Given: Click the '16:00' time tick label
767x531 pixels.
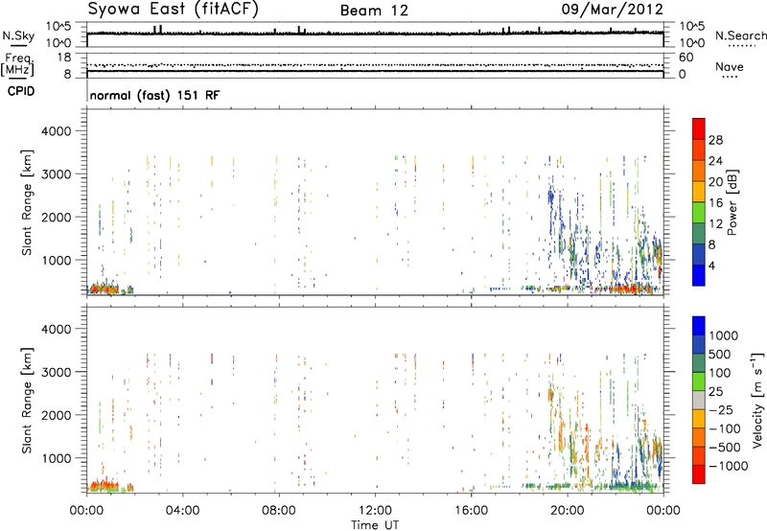Looking at the screenshot, I should 471,511.
